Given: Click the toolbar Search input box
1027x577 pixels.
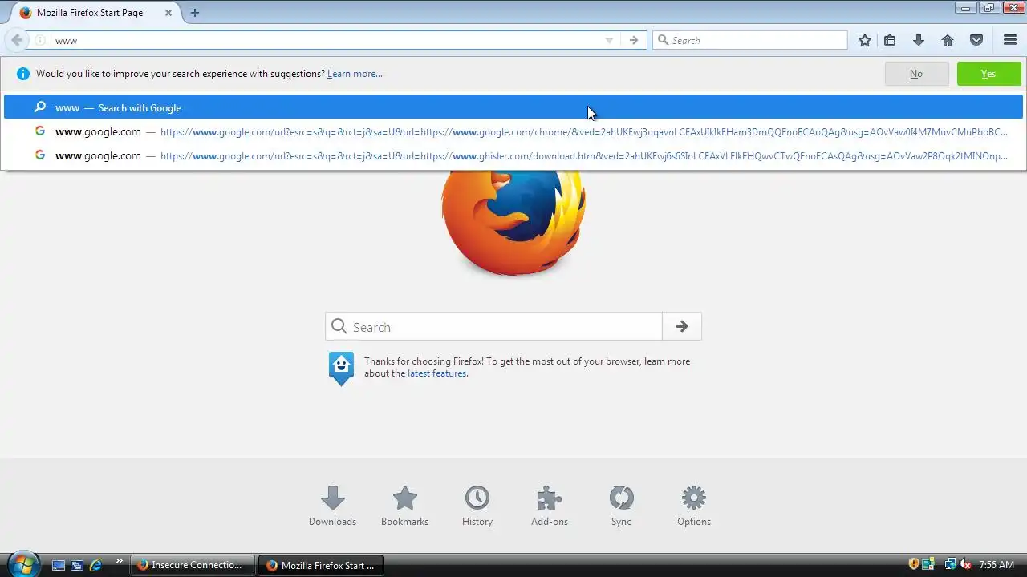Looking at the screenshot, I should (x=749, y=40).
